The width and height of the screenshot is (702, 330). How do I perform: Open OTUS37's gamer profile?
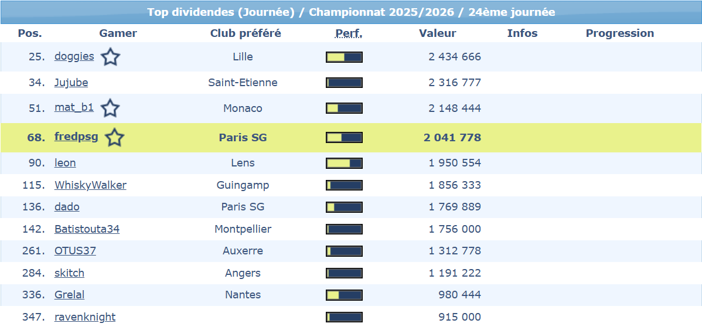pyautogui.click(x=75, y=251)
